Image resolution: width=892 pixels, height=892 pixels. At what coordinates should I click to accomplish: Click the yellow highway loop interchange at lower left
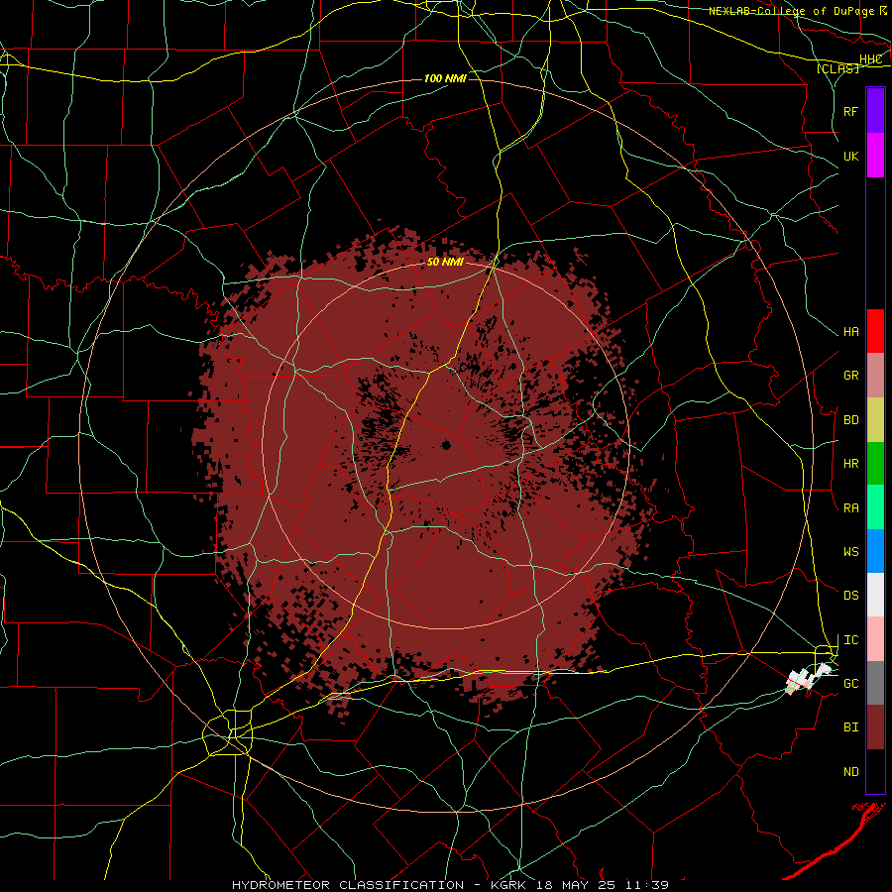point(228,731)
